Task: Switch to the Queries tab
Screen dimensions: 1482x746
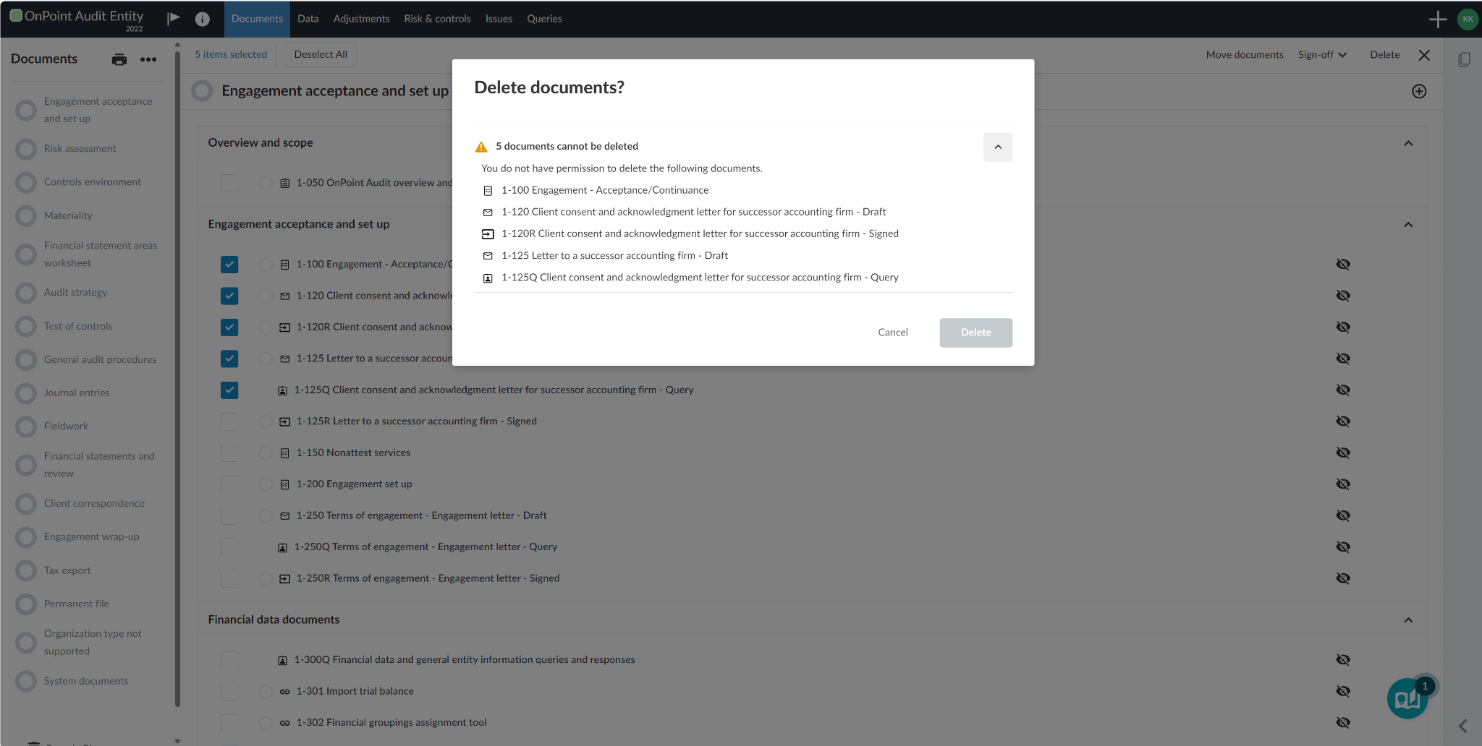Action: click(544, 19)
